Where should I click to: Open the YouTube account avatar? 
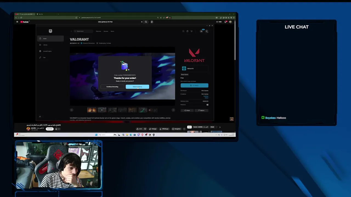point(230,22)
